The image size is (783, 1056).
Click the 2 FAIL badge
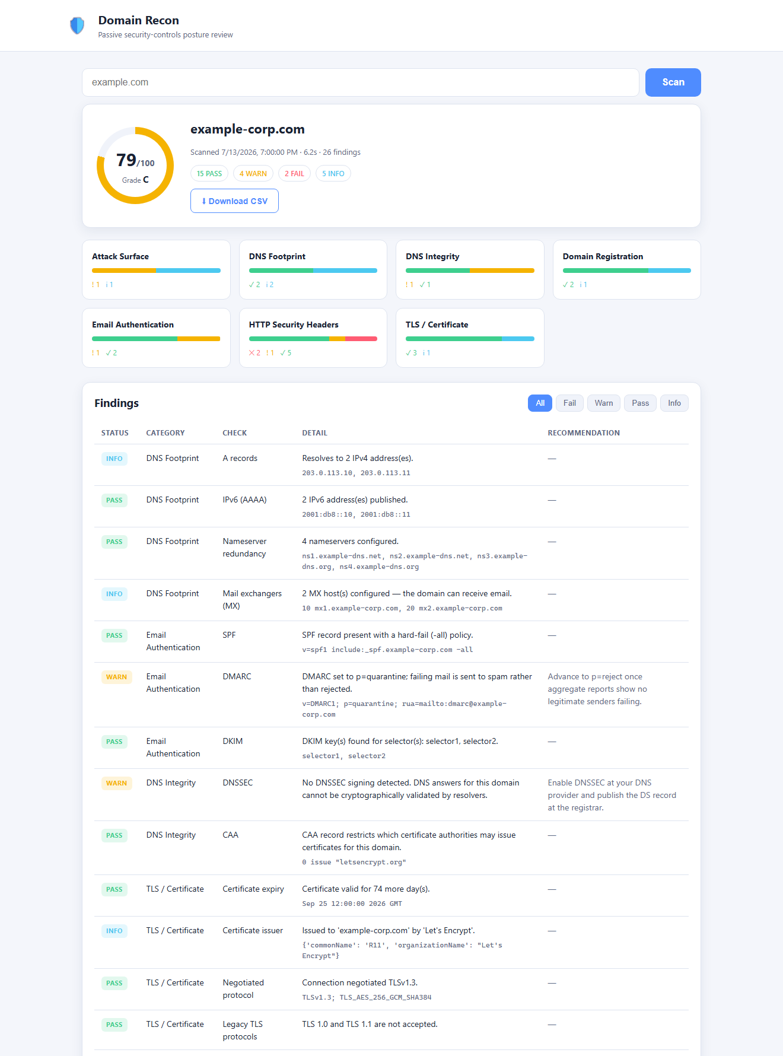[294, 174]
